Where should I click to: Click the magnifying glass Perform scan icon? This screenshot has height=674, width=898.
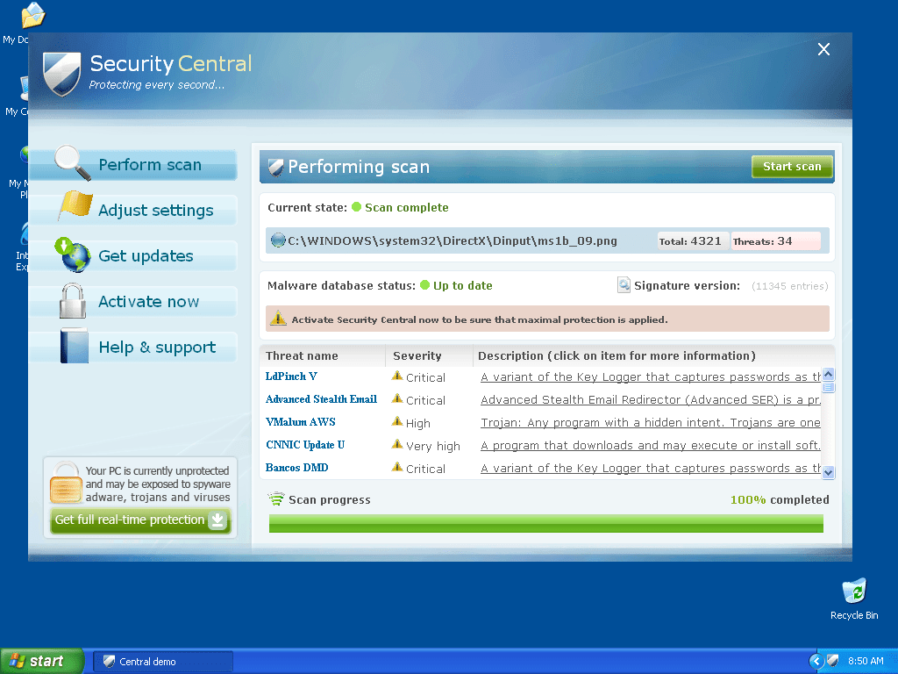pos(73,162)
